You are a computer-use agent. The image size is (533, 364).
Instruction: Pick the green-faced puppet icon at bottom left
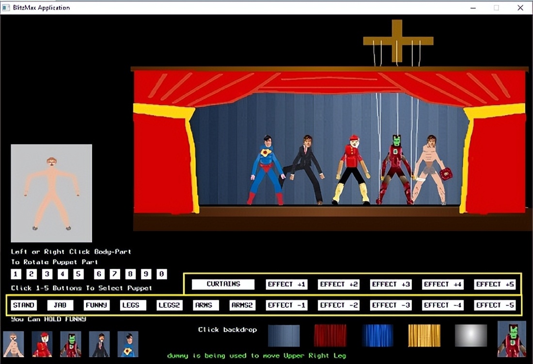(70, 344)
